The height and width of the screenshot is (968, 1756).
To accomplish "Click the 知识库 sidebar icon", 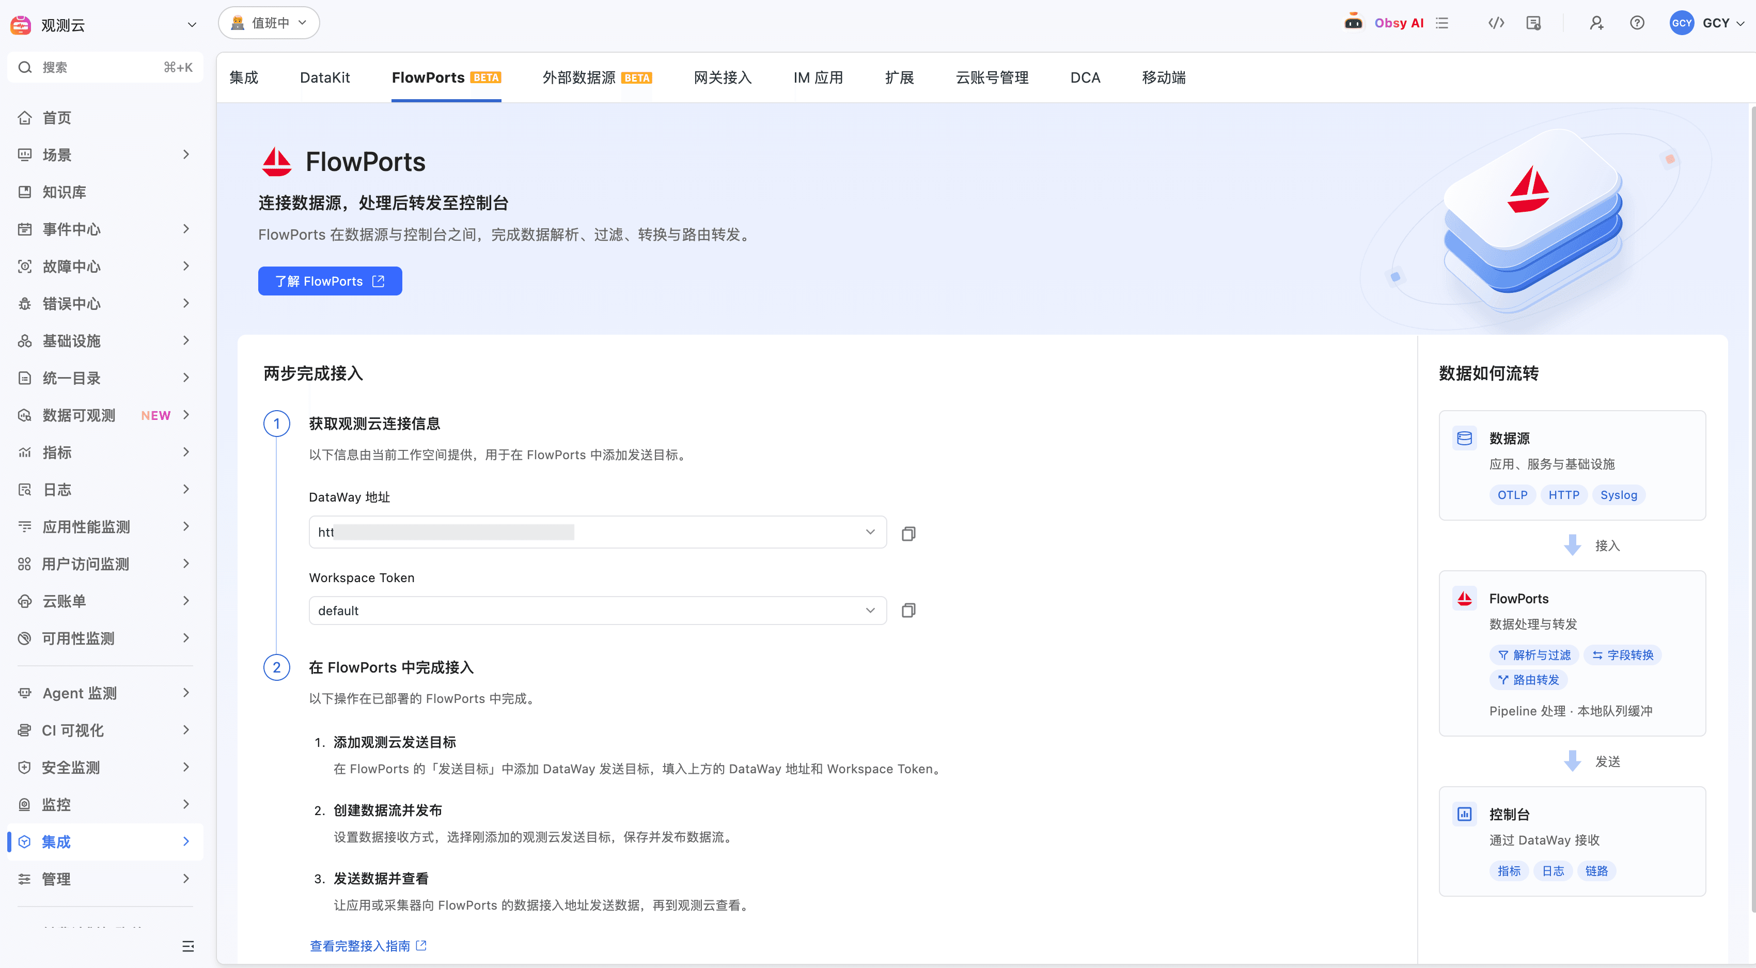I will 25,192.
